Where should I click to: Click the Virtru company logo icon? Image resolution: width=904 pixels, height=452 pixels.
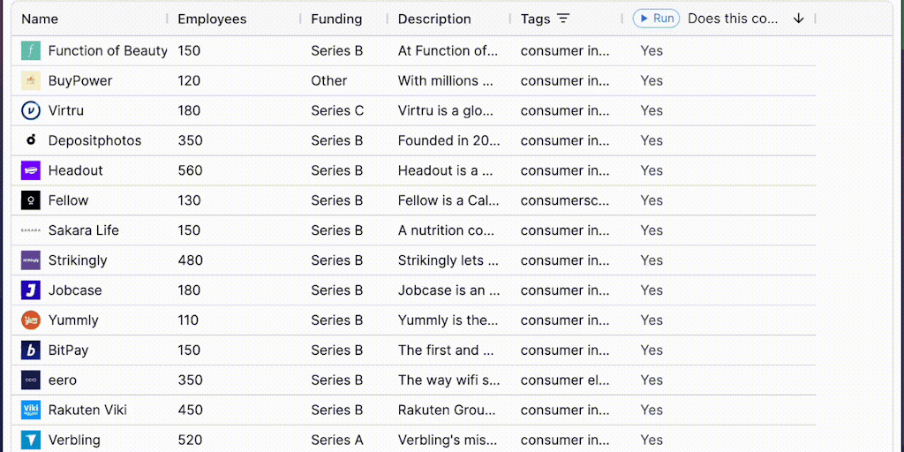click(x=31, y=111)
